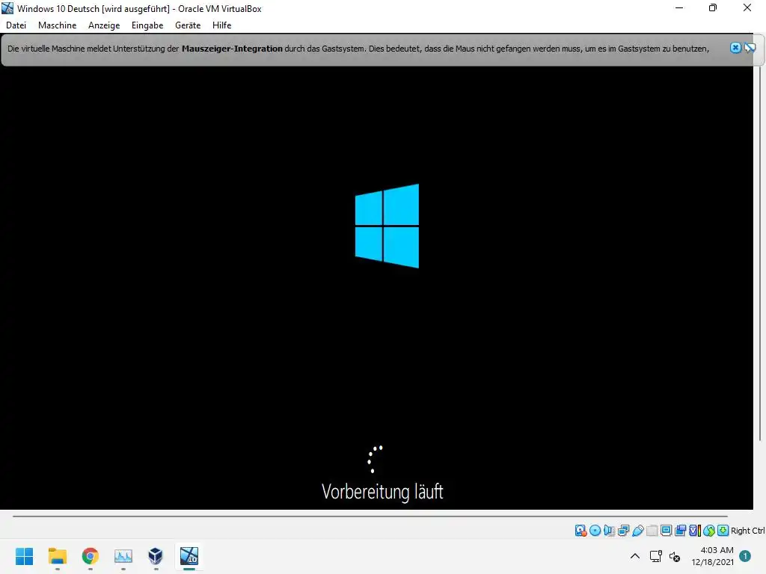Minimize the VirtualBox VM window

click(x=679, y=8)
